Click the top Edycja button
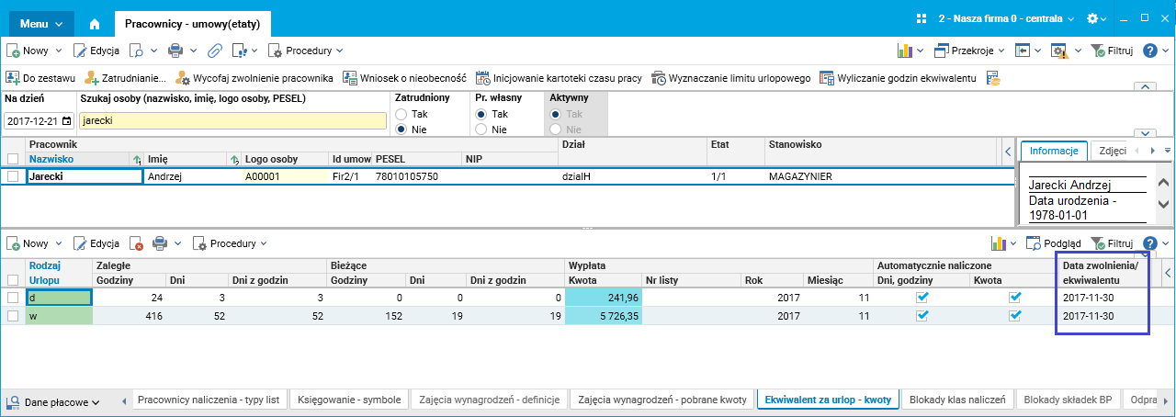1176x417 pixels. click(x=97, y=51)
